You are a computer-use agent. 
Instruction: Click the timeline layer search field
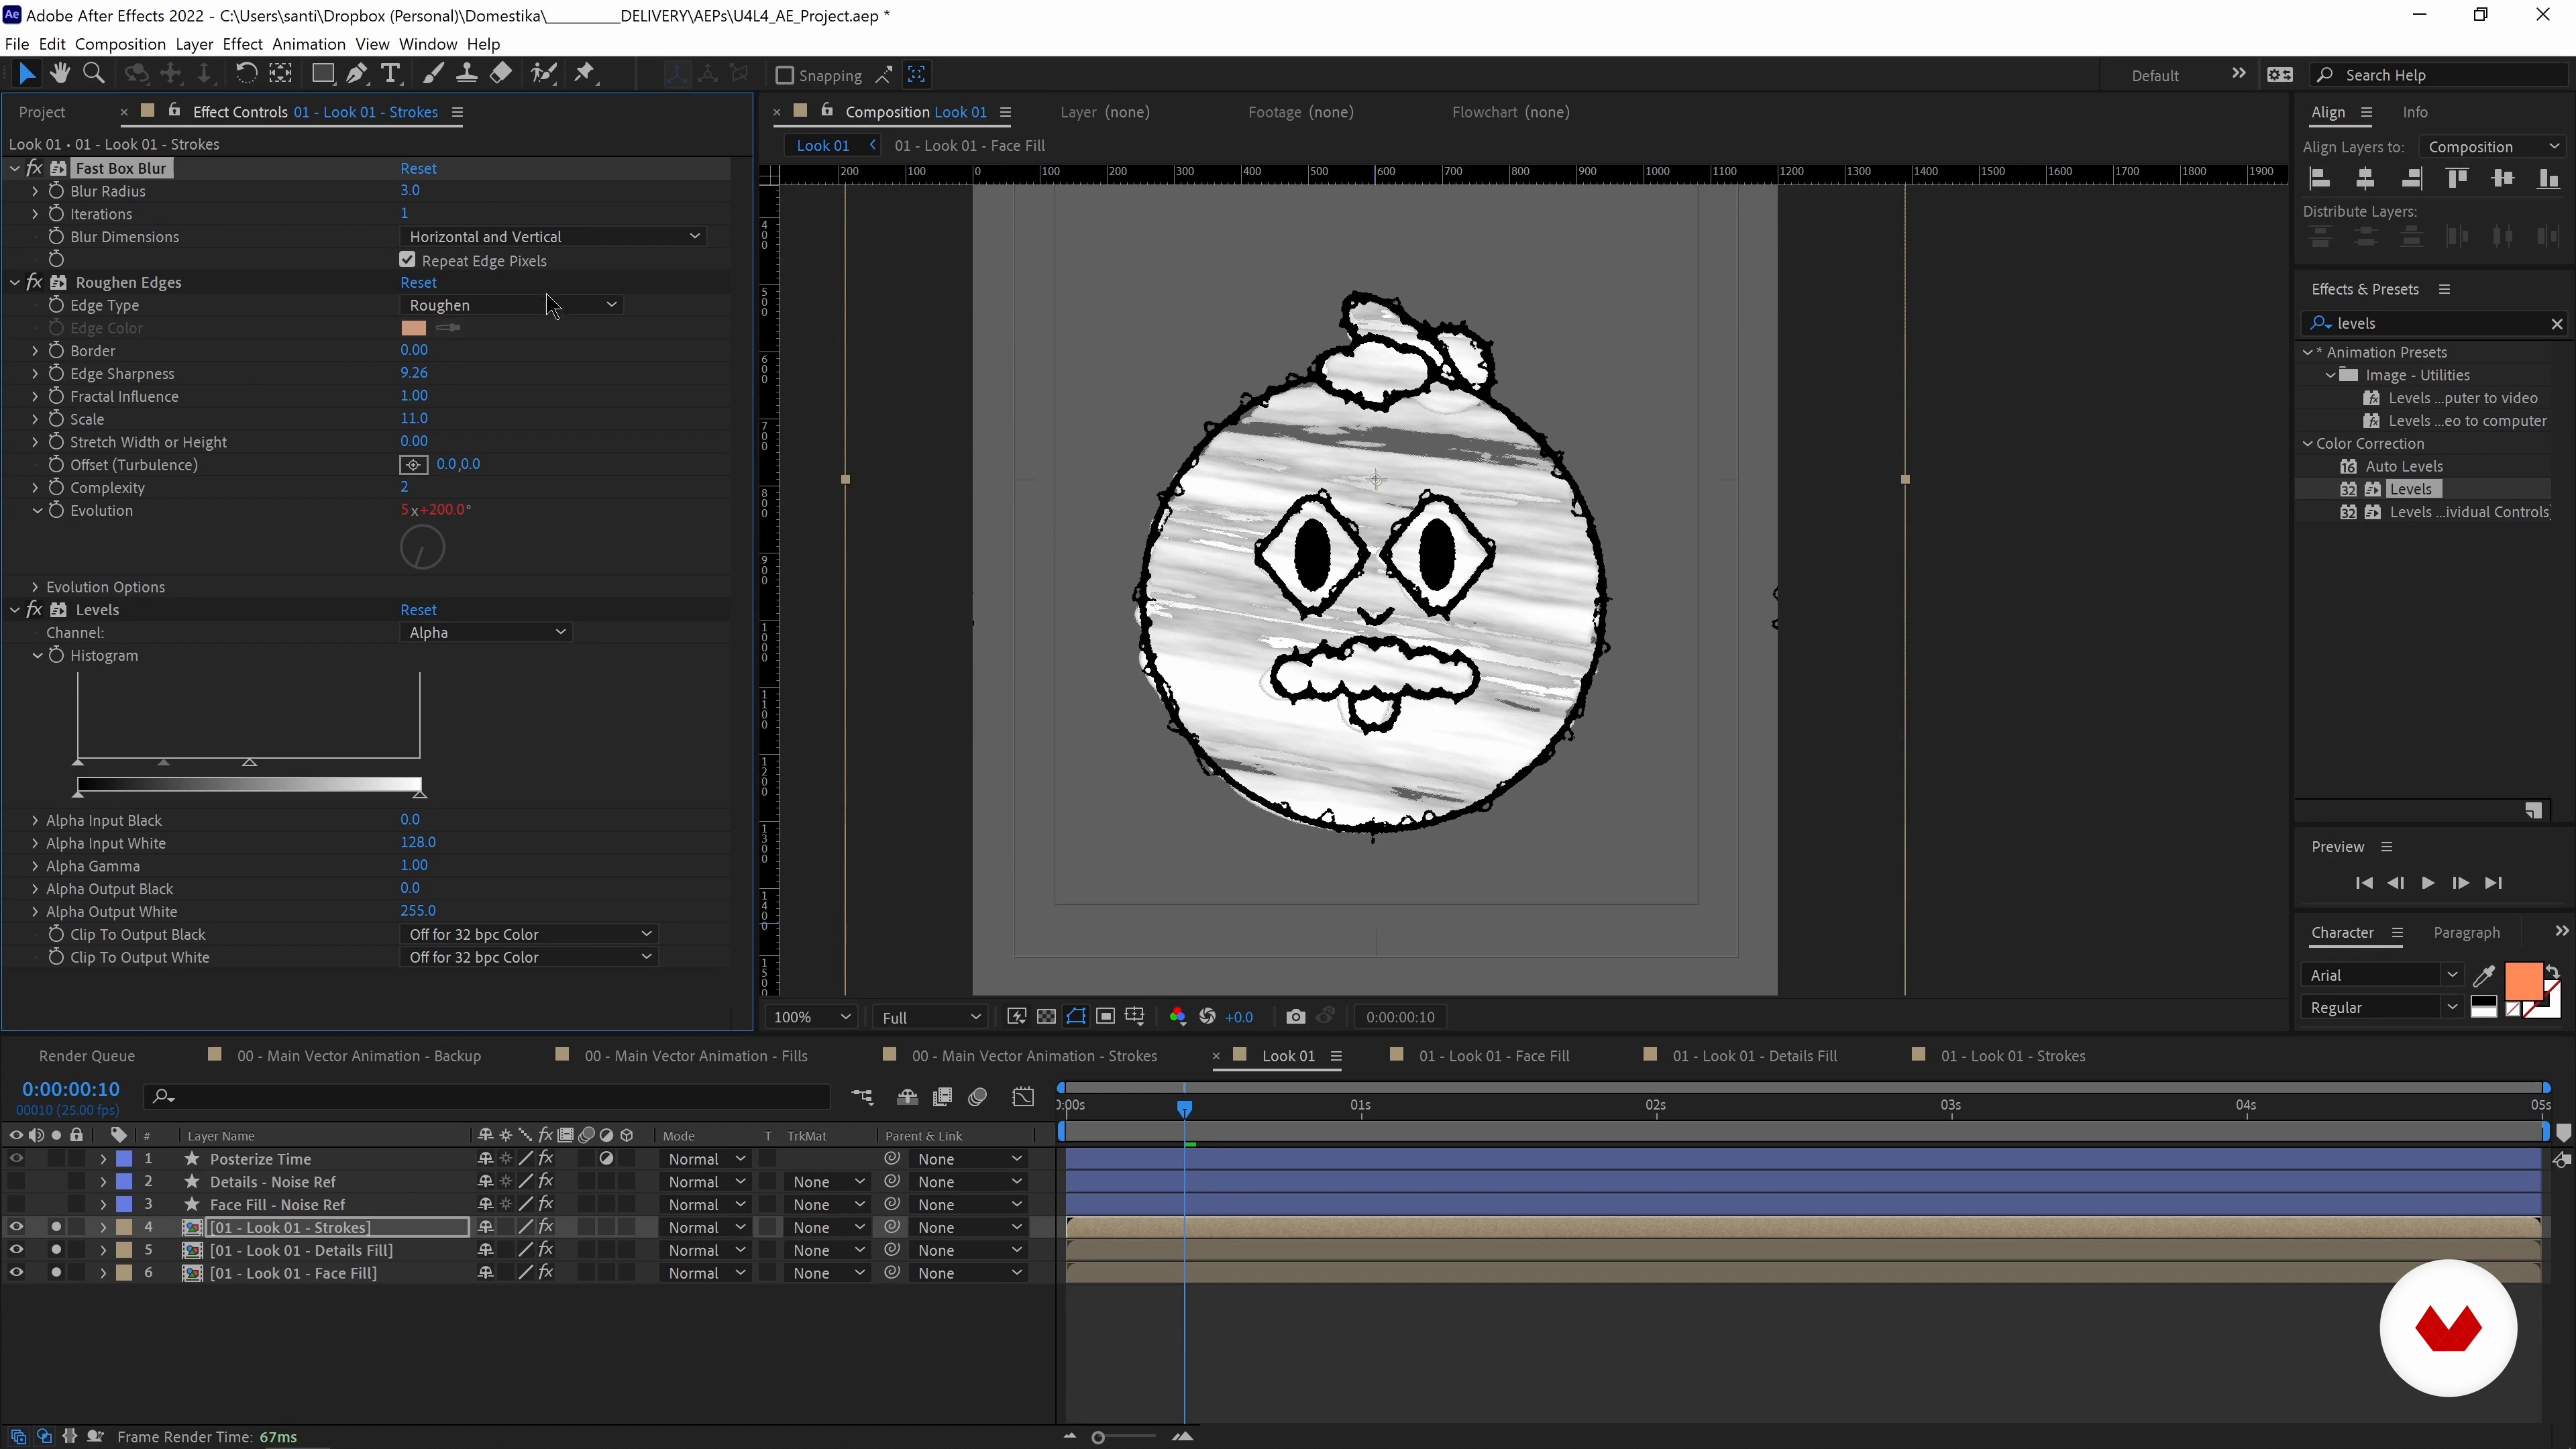tap(487, 1097)
